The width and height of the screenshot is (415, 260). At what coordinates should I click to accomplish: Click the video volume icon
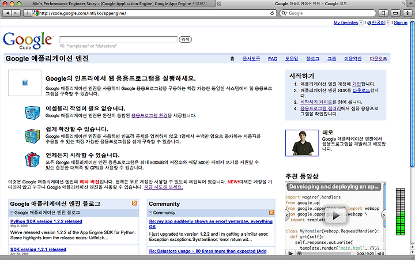pos(380,254)
